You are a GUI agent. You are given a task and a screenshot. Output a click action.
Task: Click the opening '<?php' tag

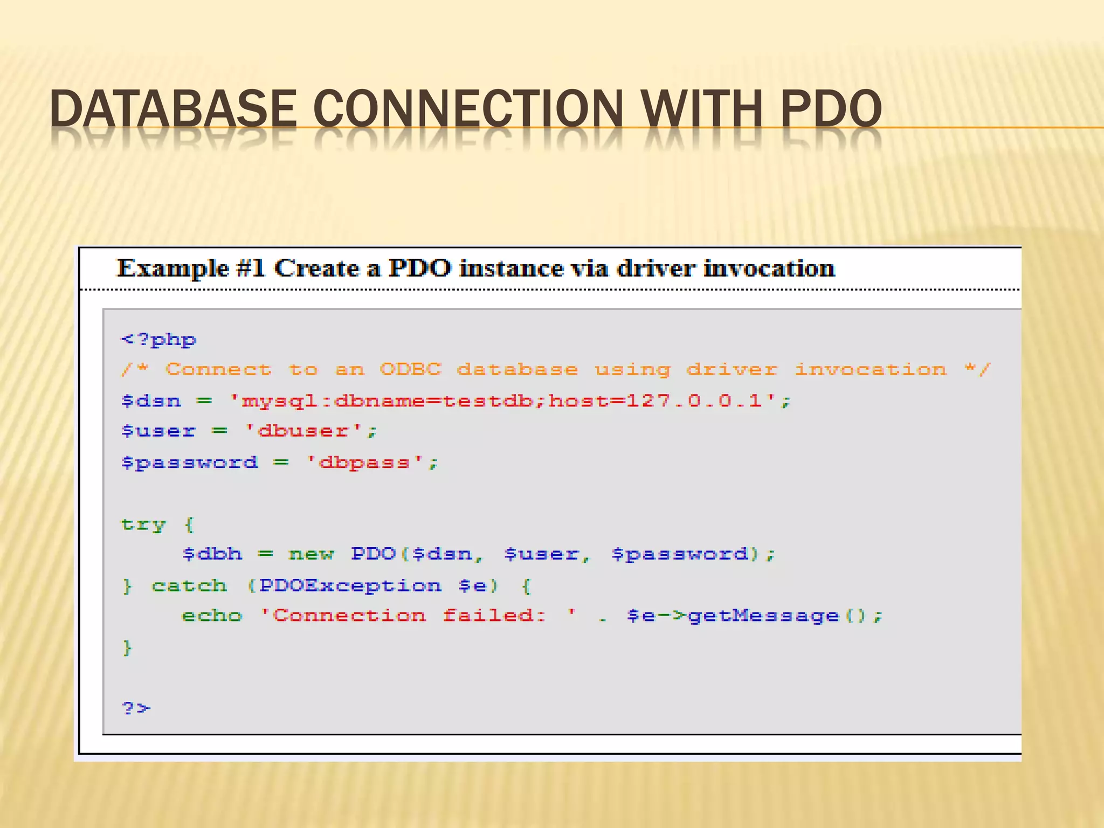(x=158, y=340)
